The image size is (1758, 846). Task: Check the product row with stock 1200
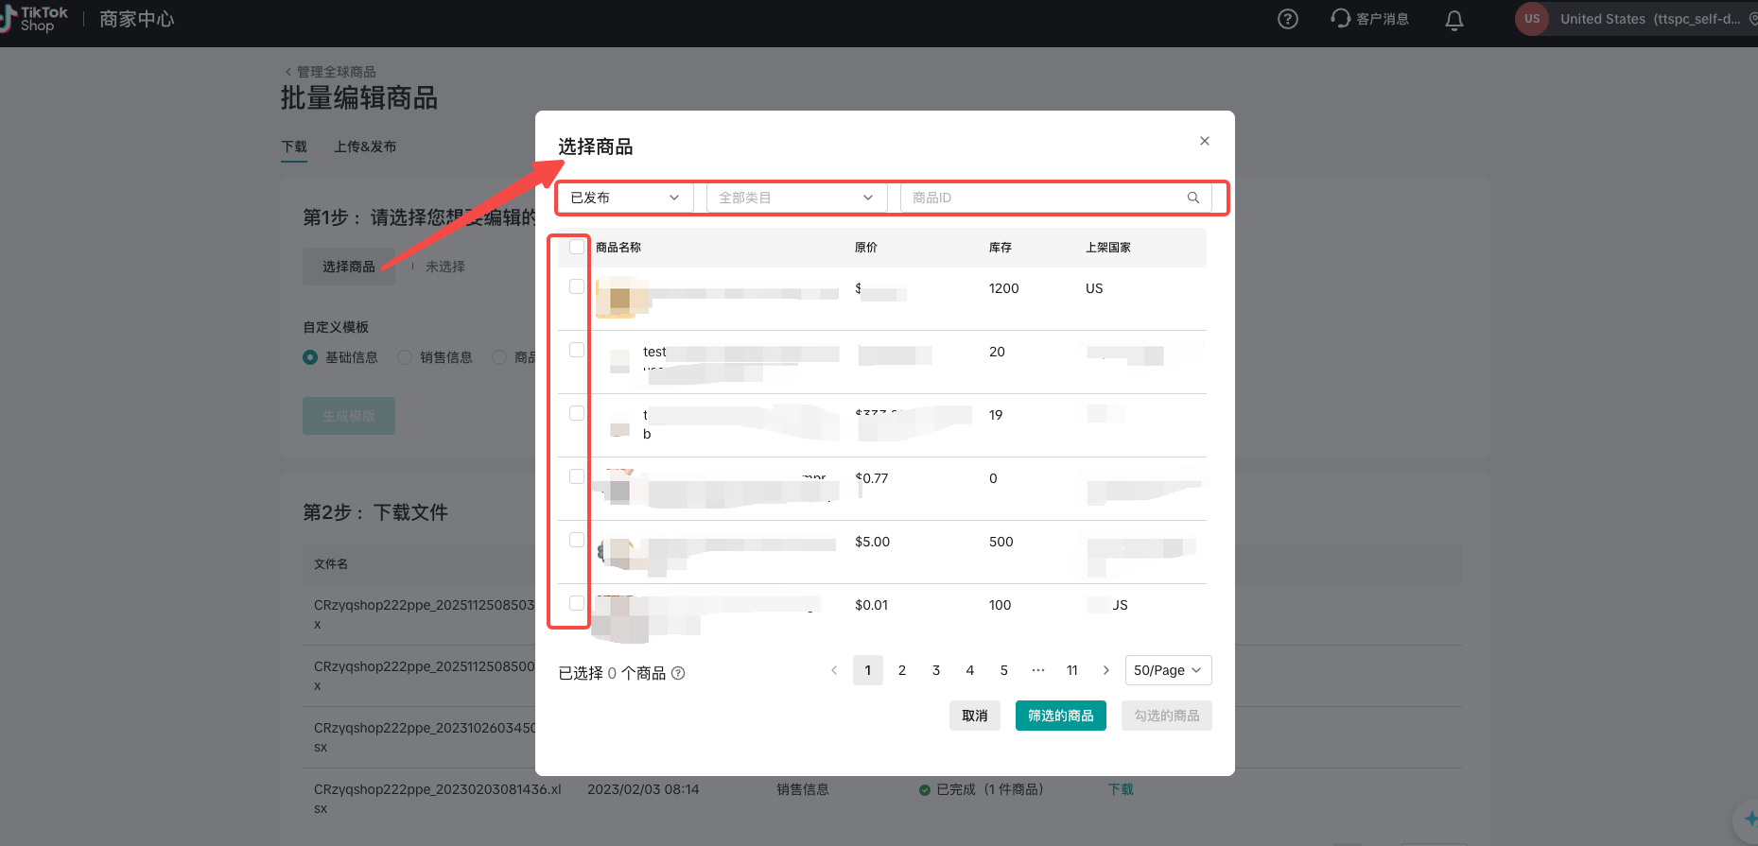pos(577,286)
